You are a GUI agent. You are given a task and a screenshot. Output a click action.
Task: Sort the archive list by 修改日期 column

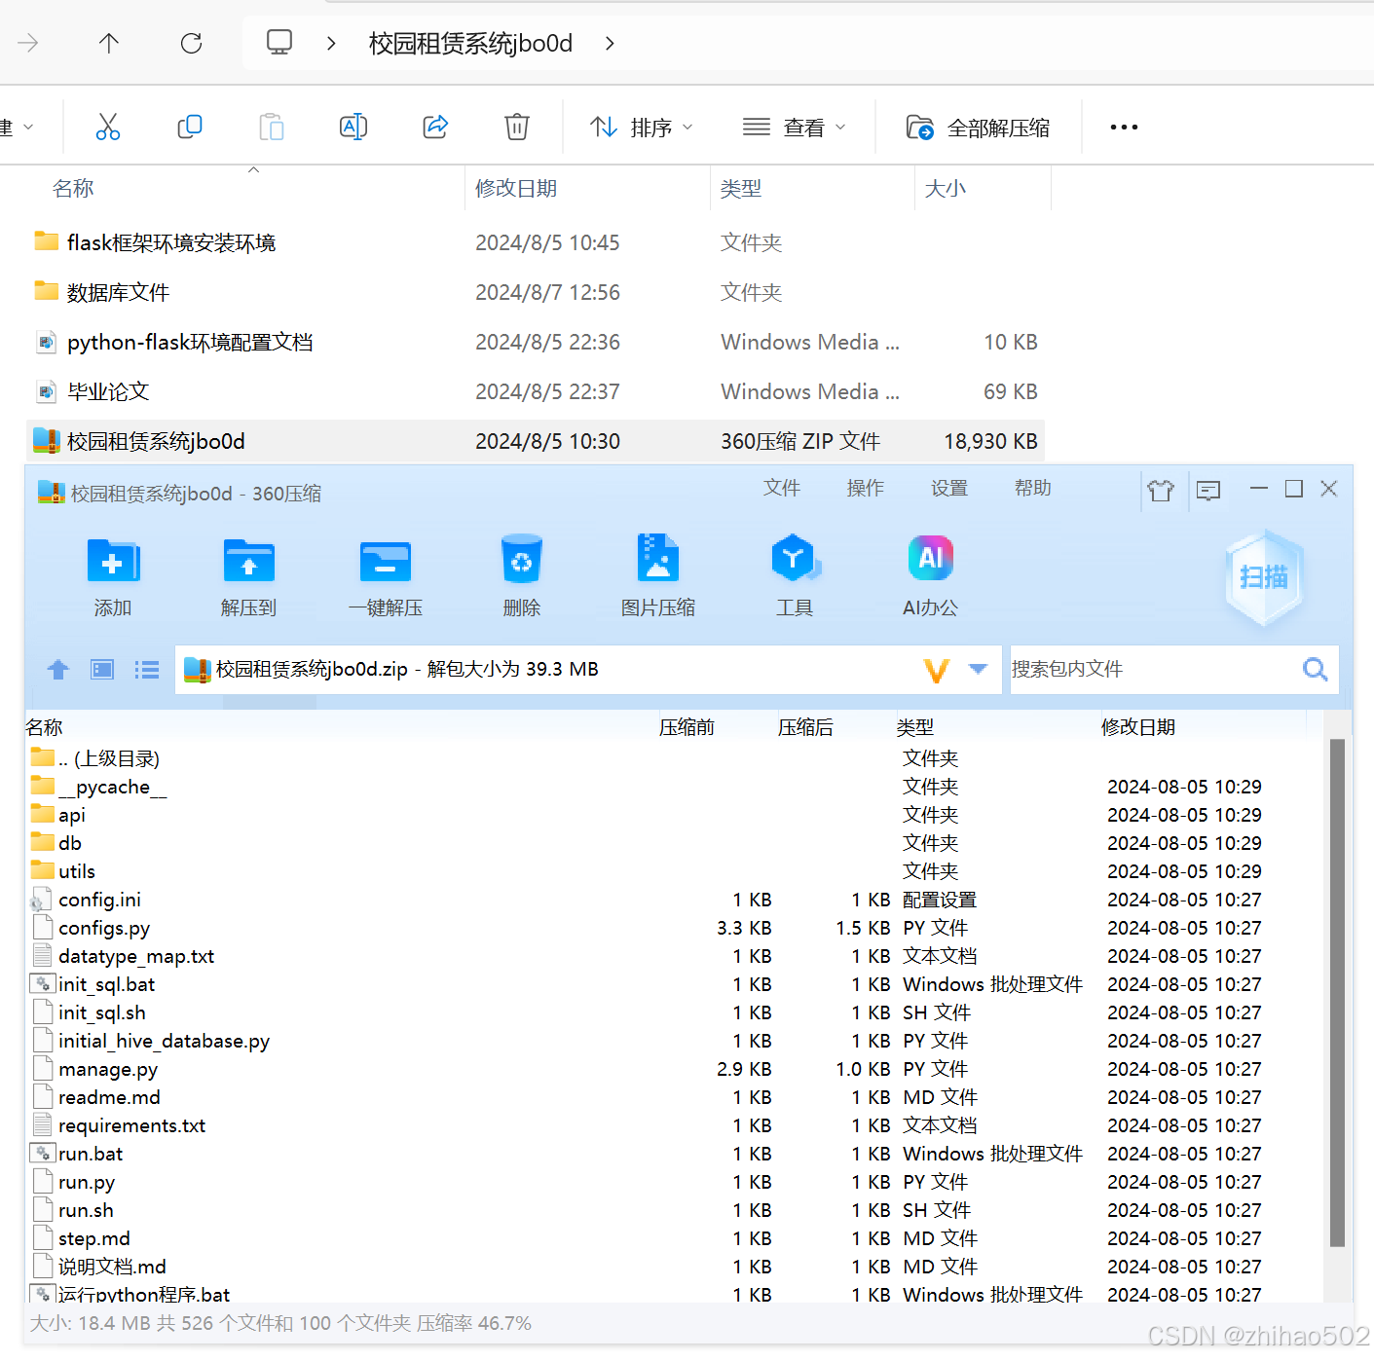(x=1138, y=727)
